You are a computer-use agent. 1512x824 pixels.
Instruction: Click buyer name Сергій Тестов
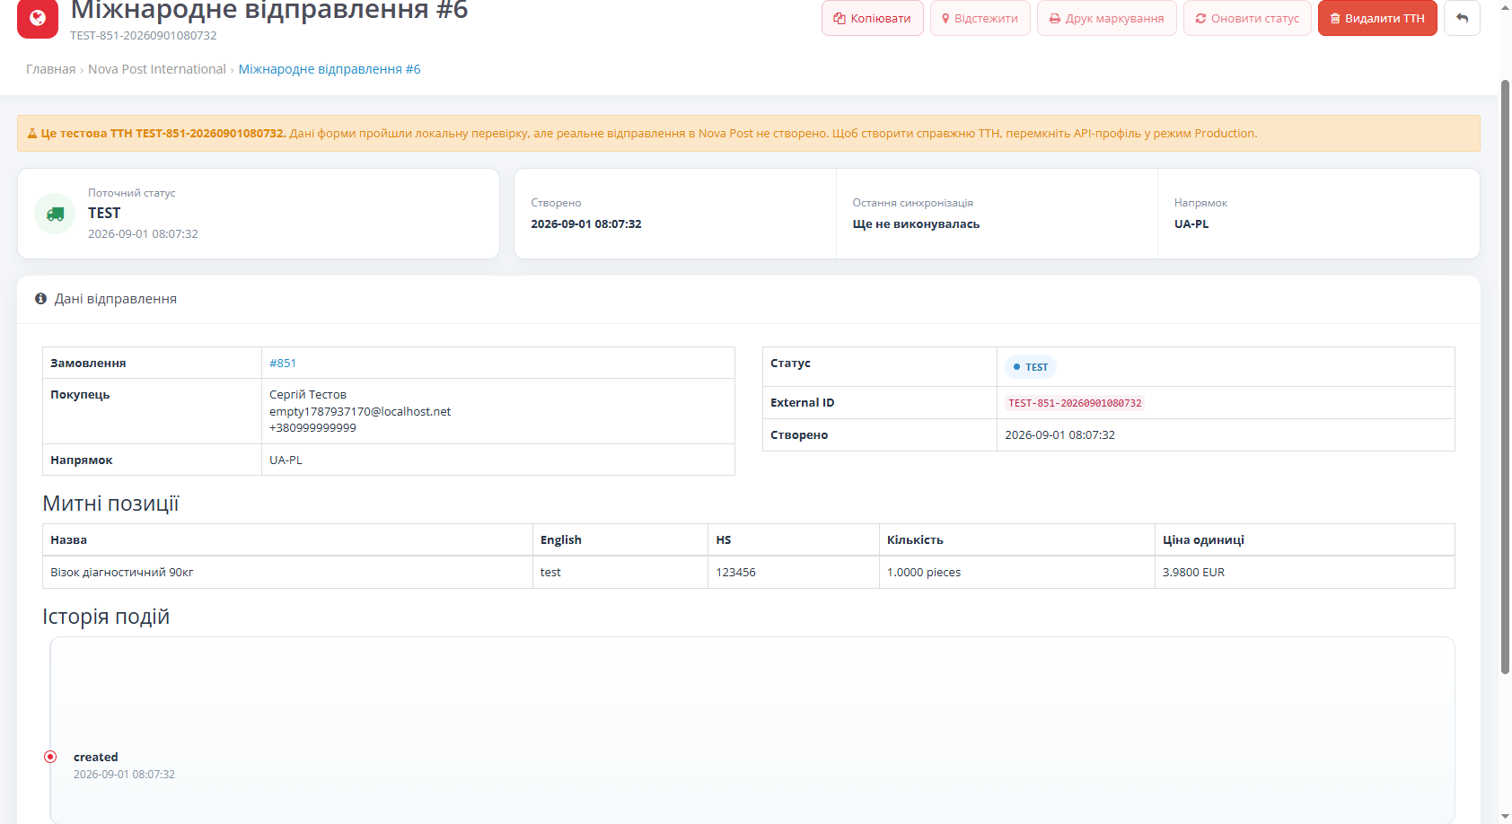pyautogui.click(x=308, y=395)
